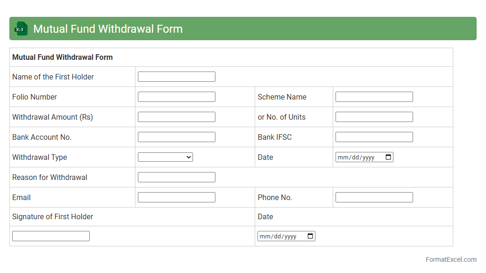Click the signature Date mm/dd/yyyy text
The image size is (486, 273).
(278, 237)
